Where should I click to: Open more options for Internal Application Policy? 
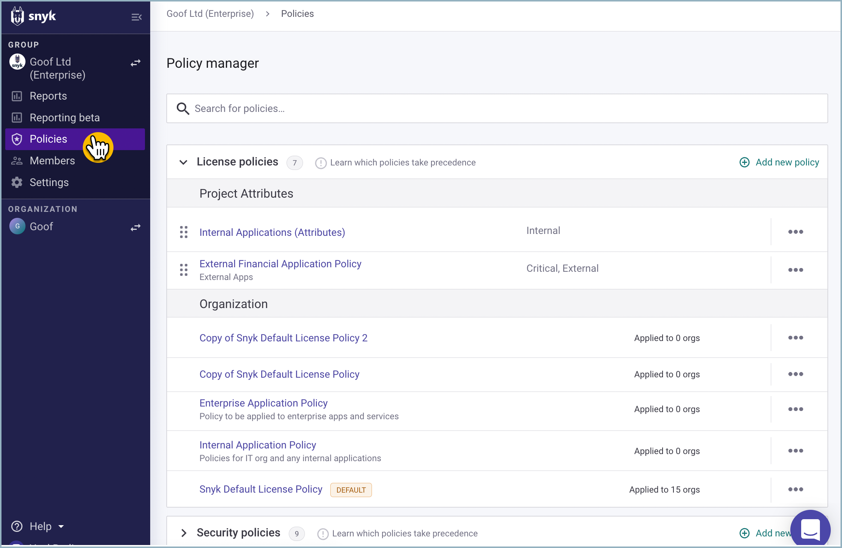point(796,451)
